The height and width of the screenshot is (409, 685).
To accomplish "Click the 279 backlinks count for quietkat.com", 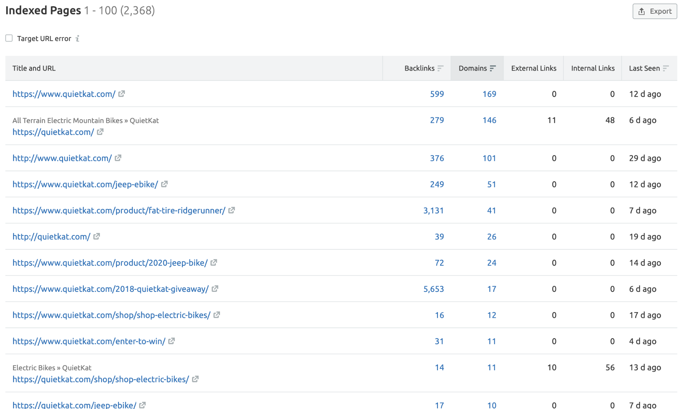I will coord(437,120).
